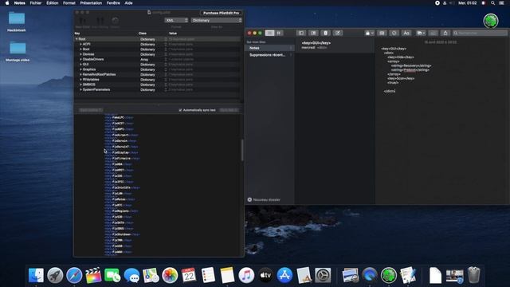Screen dimensions: 510x287
Task: Expand the SystemParameters node
Action: 80,89
